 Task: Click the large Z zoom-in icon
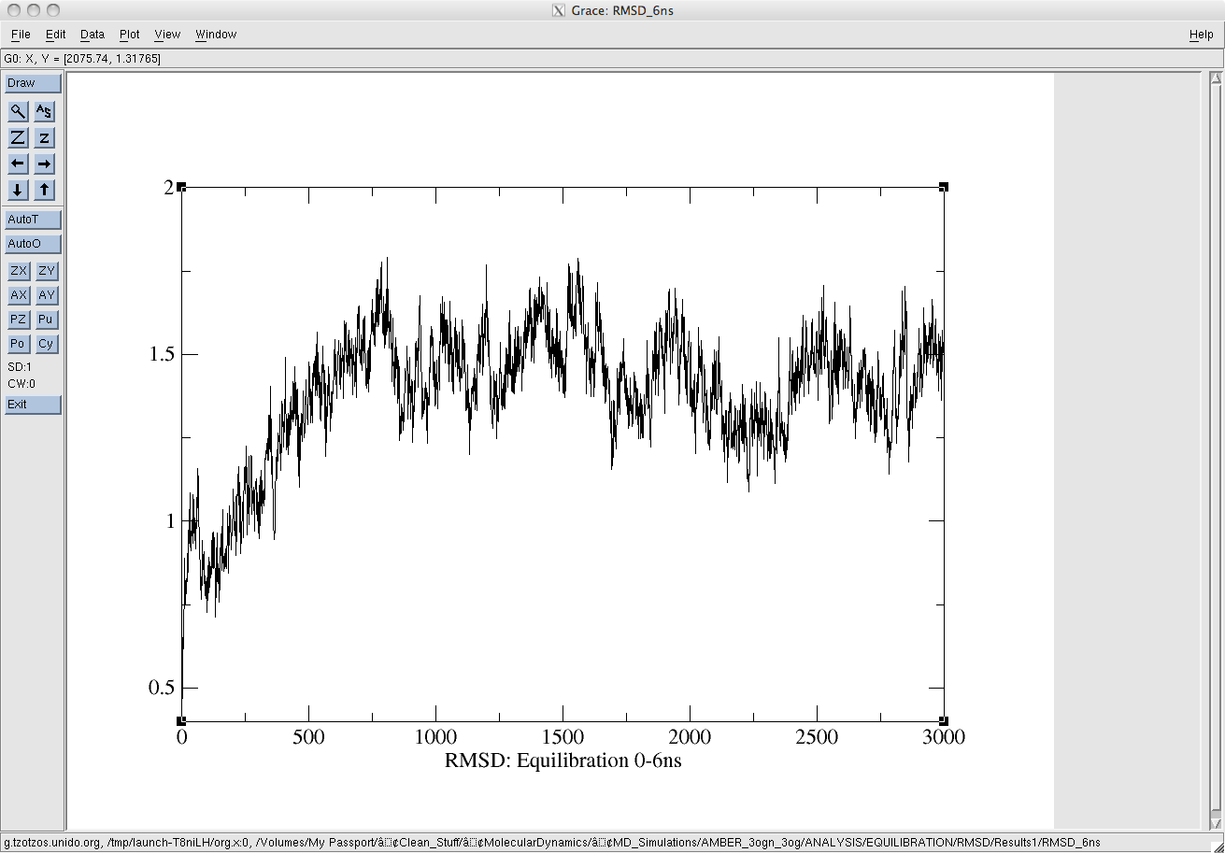pyautogui.click(x=18, y=137)
